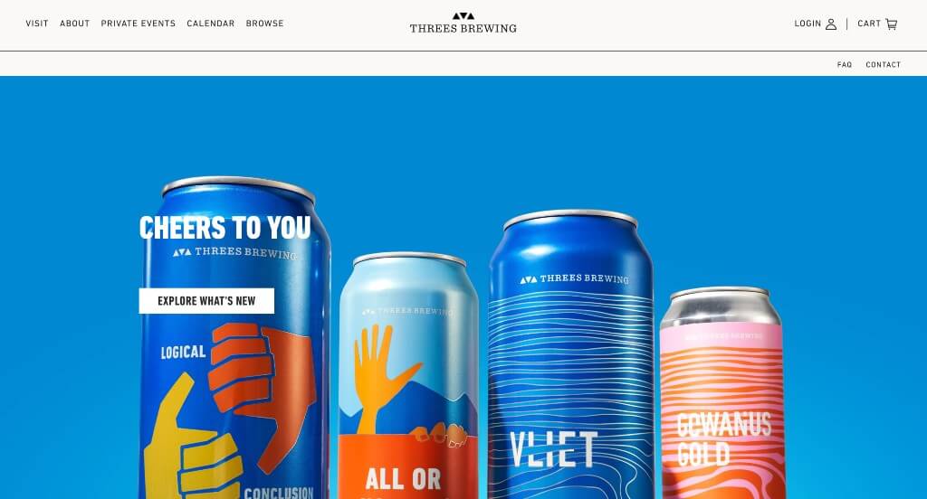The image size is (927, 499).
Task: Click the Cart text link
Action: coord(869,24)
